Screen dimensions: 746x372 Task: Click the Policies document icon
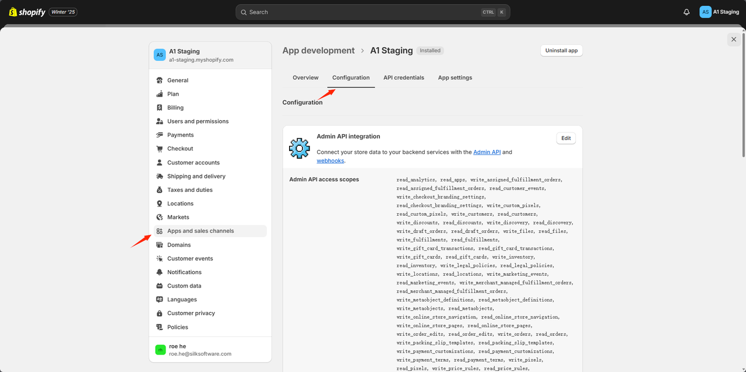pos(160,327)
